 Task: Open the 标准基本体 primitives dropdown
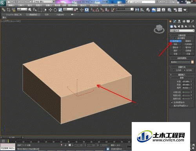click(x=182, y=31)
